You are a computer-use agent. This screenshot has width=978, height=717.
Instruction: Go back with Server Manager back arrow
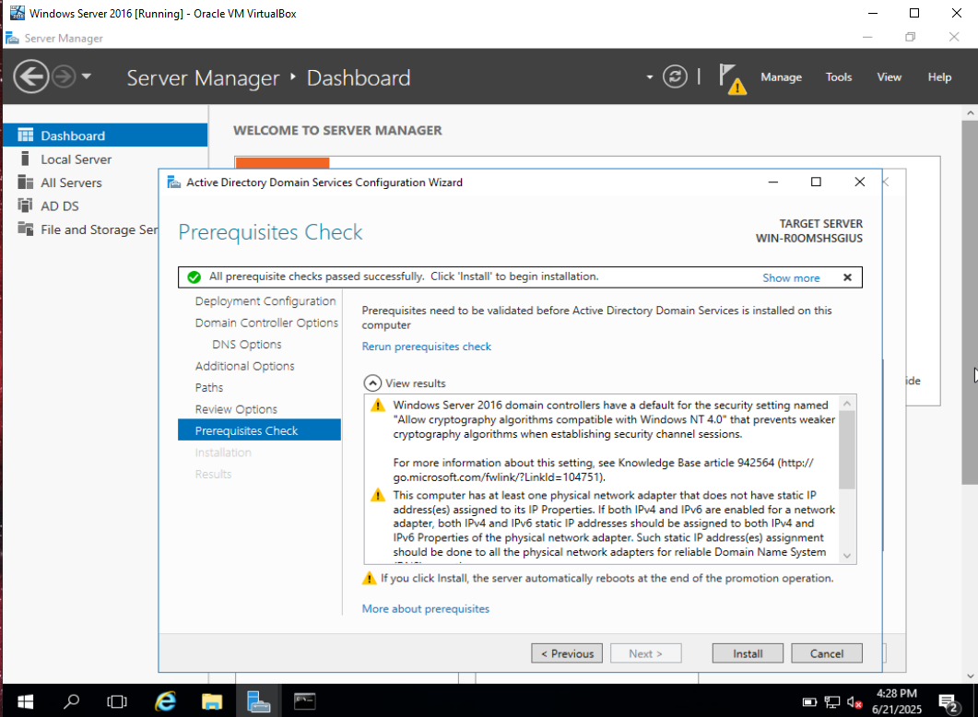30,76
